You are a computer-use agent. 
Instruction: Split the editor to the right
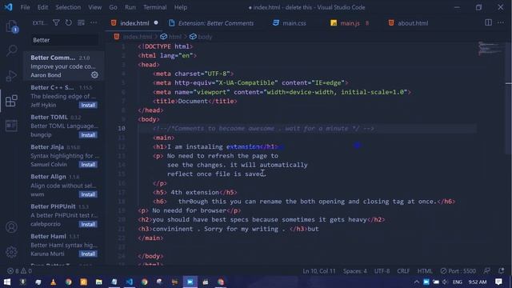point(489,22)
